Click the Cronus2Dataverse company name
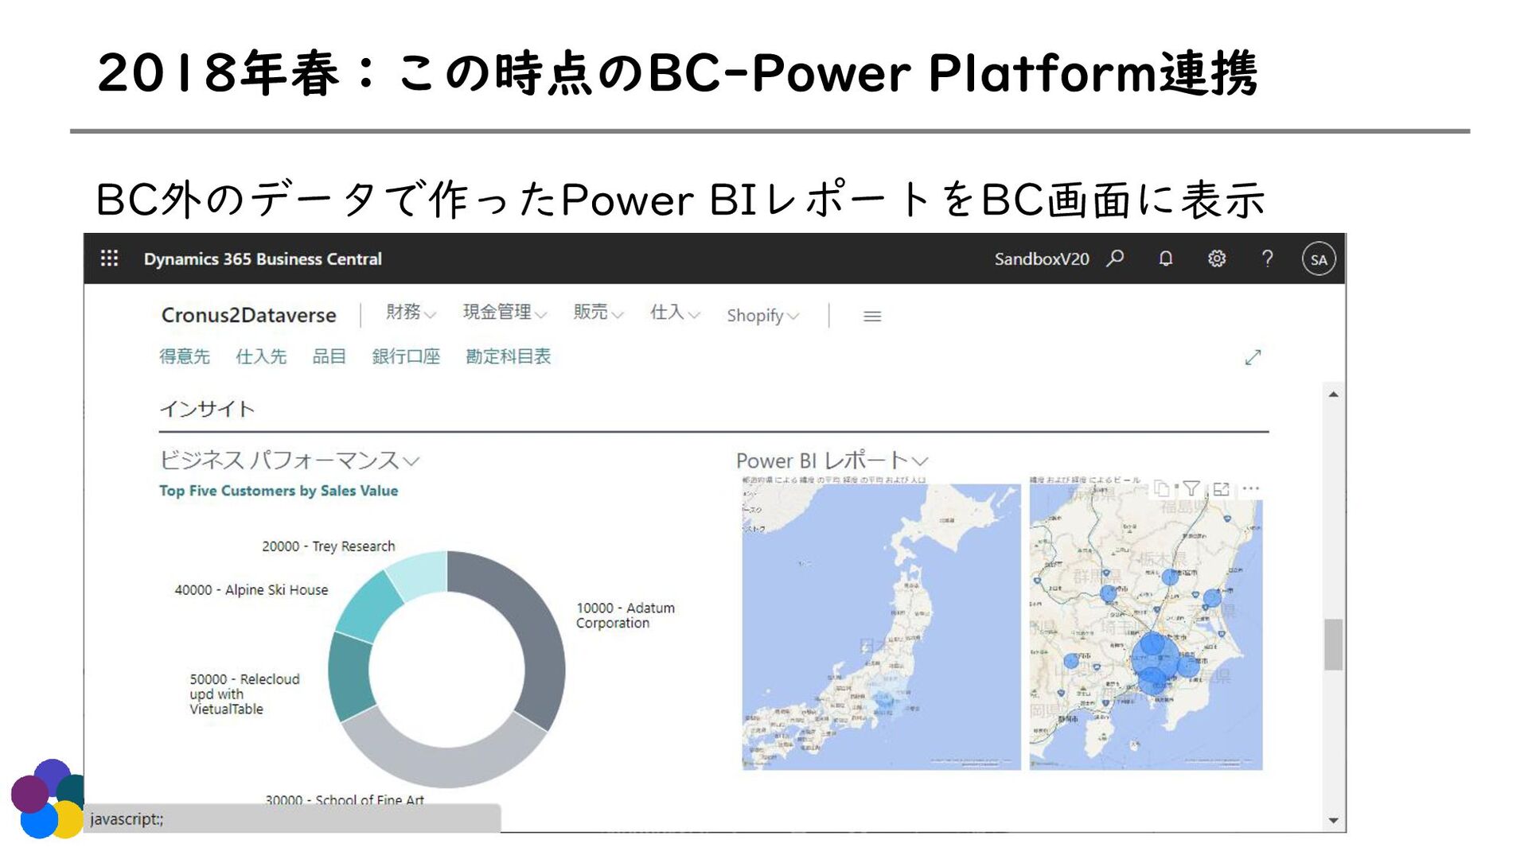Screen dimensions: 1528x859 (248, 315)
